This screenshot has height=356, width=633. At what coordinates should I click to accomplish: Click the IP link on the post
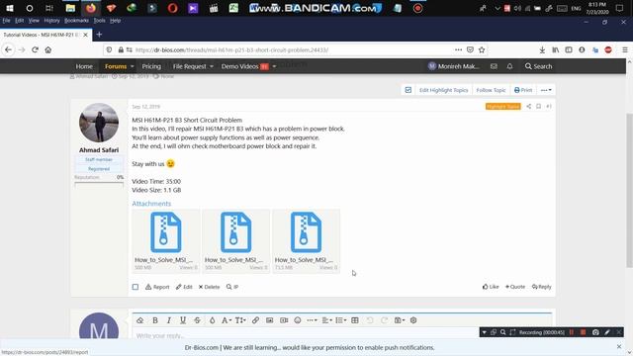click(232, 287)
